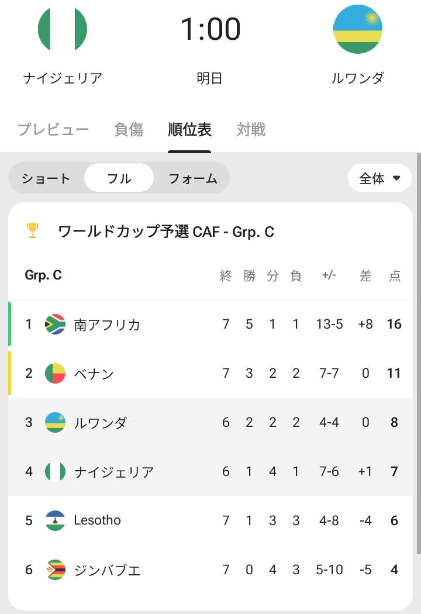Open ワールドカップ予選 CAF - Grp. C link

click(x=166, y=232)
